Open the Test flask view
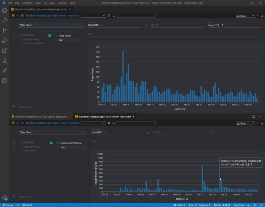 coord(4,60)
